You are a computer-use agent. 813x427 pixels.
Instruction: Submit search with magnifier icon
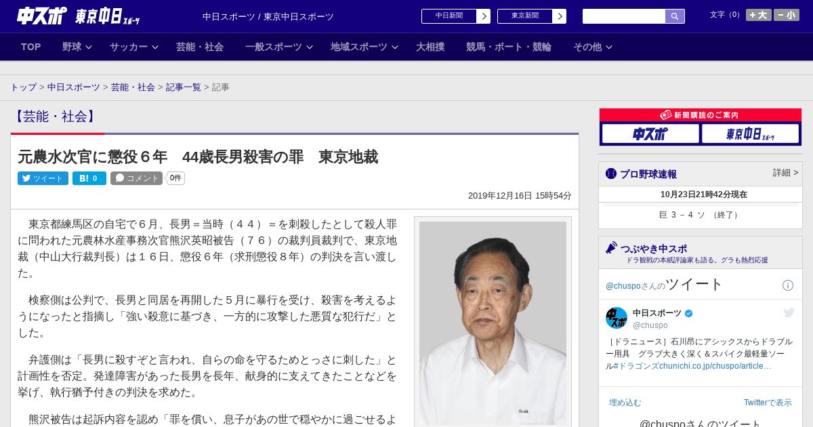point(675,16)
